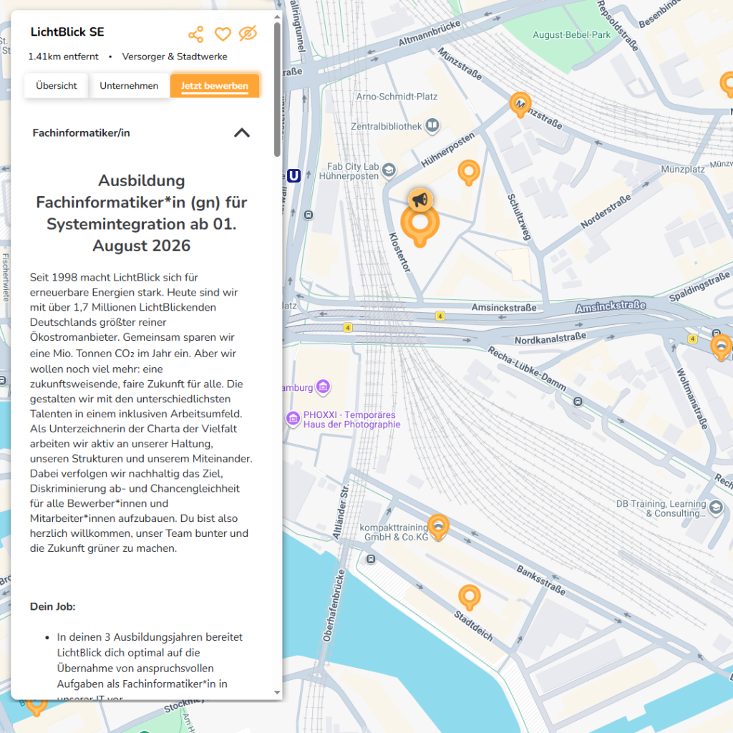This screenshot has height=733, width=733.
Task: Favorite LichtBlick SE with the heart icon
Action: 223,34
